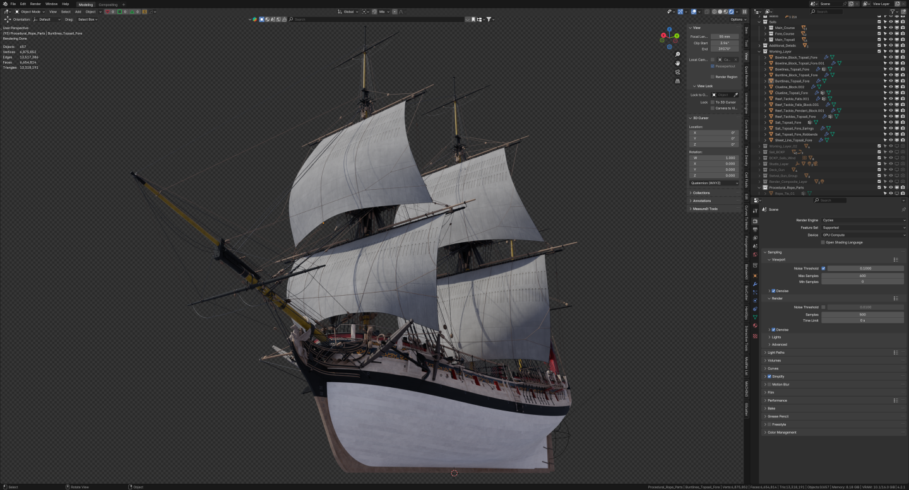Click the Blender logo icon
This screenshot has width=909, height=490.
pos(4,4)
